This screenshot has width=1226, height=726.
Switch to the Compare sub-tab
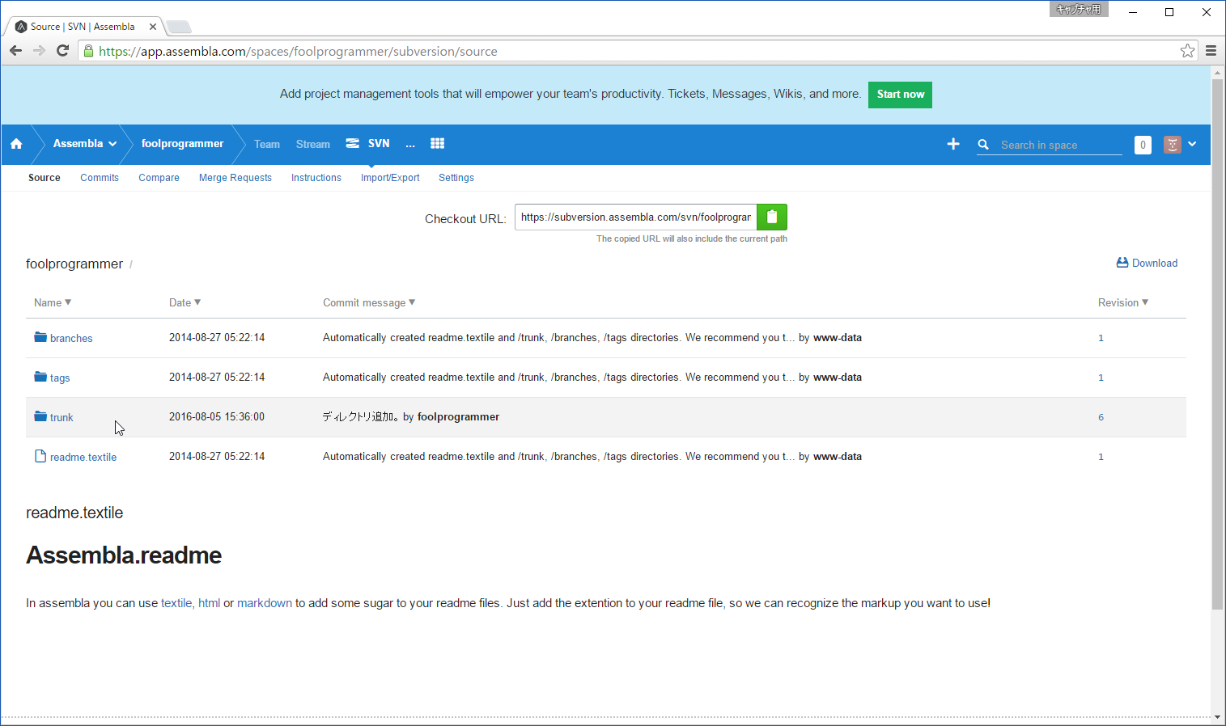(159, 178)
